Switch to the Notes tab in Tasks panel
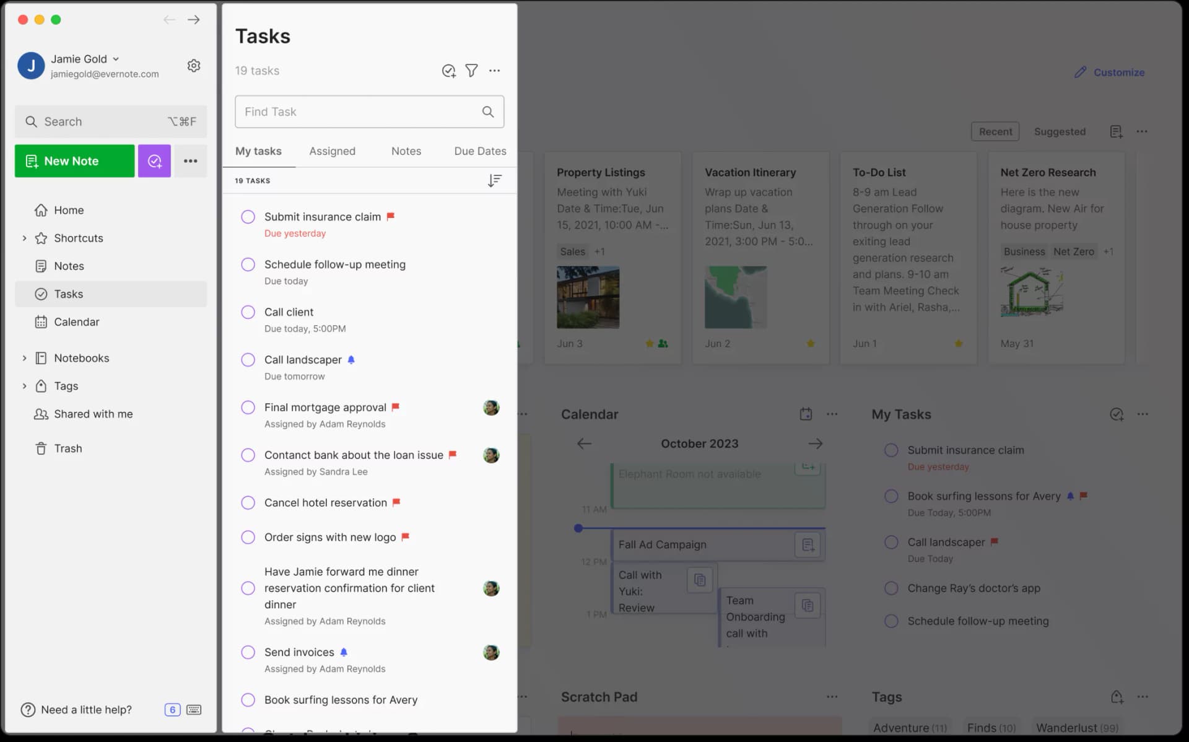This screenshot has width=1189, height=742. (406, 151)
